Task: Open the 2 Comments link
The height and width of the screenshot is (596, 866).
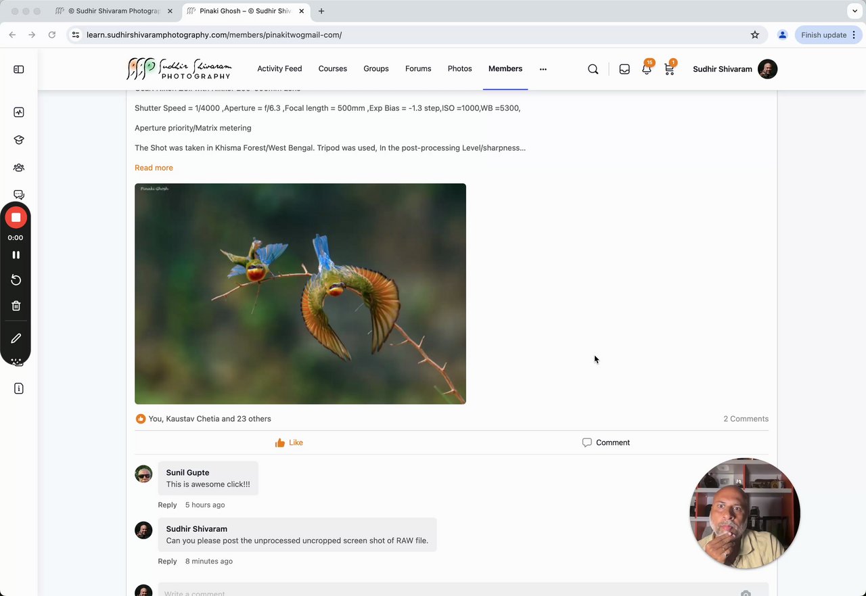Action: (746, 419)
